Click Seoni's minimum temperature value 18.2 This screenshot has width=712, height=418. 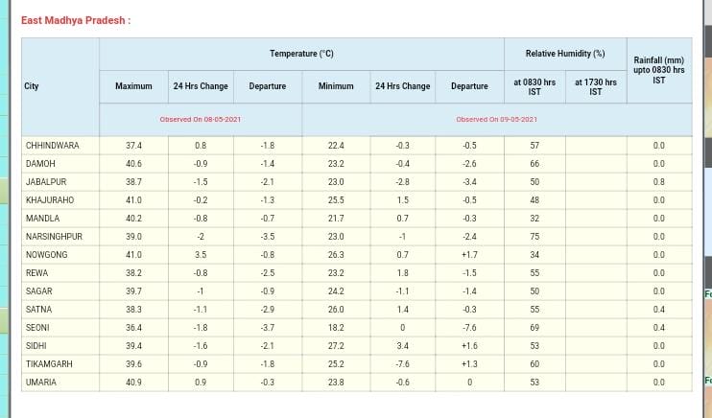point(335,328)
